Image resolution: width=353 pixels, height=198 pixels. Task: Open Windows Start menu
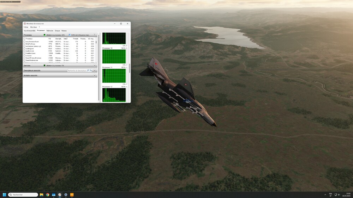point(4,194)
